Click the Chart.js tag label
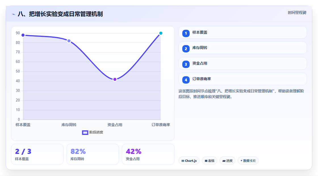This screenshot has height=176, width=318. (191, 161)
